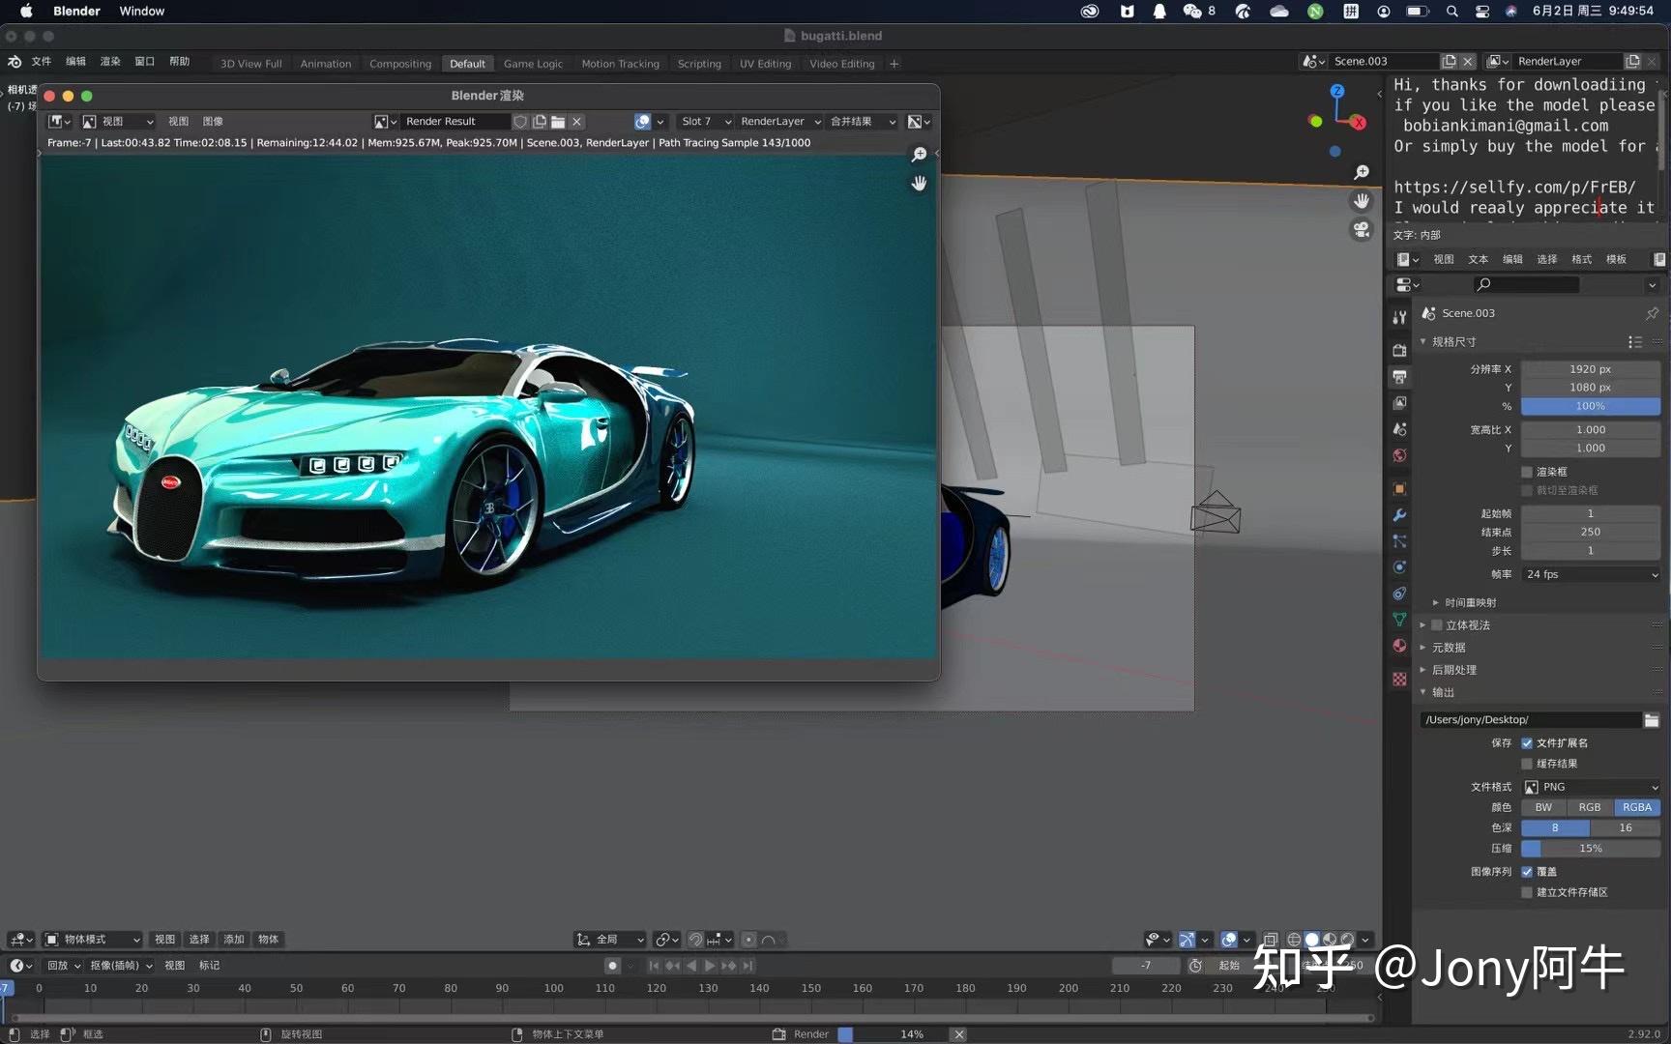Select BW color mode
This screenshot has height=1044, width=1671.
pyautogui.click(x=1543, y=807)
